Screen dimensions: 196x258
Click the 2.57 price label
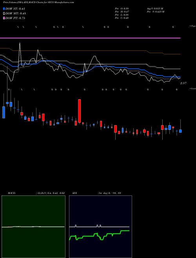(x=183, y=83)
